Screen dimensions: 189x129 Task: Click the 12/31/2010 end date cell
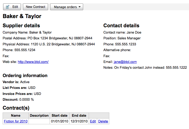point(79,121)
